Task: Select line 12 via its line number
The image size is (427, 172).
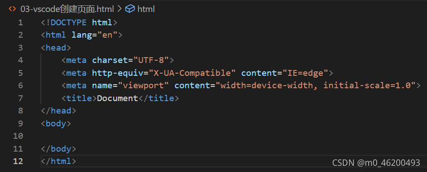Action: tap(18, 161)
